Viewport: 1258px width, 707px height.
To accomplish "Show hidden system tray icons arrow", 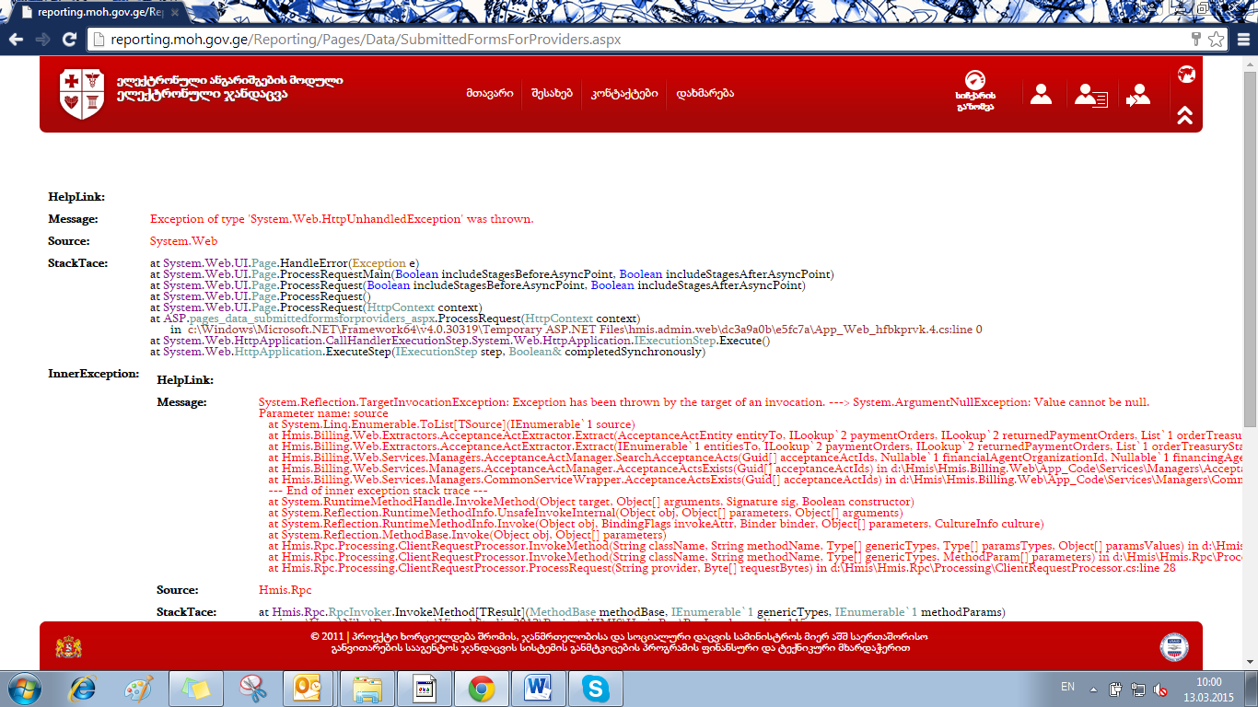I will [1093, 688].
